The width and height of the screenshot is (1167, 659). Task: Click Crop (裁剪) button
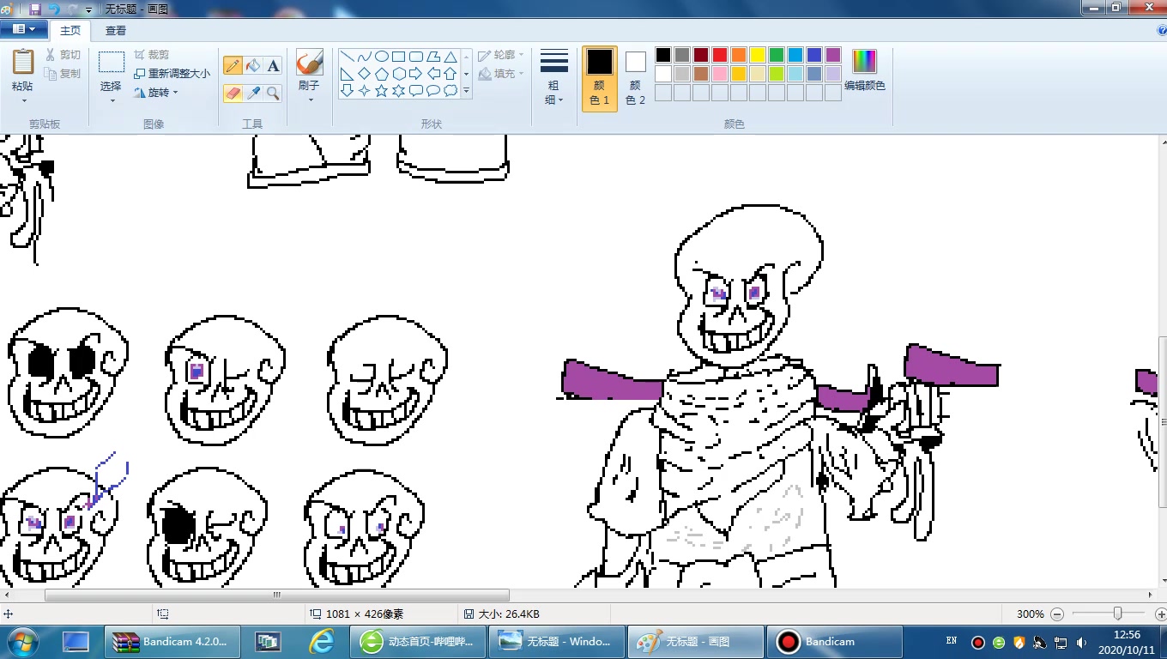pos(151,55)
